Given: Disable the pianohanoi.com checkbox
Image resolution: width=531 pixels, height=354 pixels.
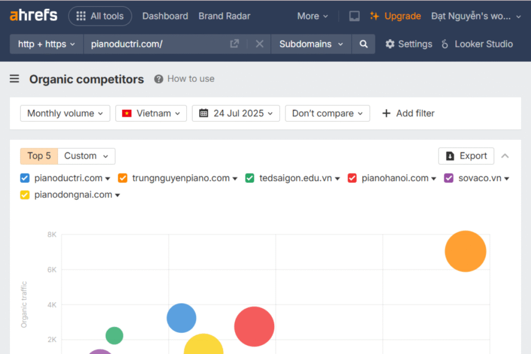Looking at the screenshot, I should pyautogui.click(x=352, y=178).
